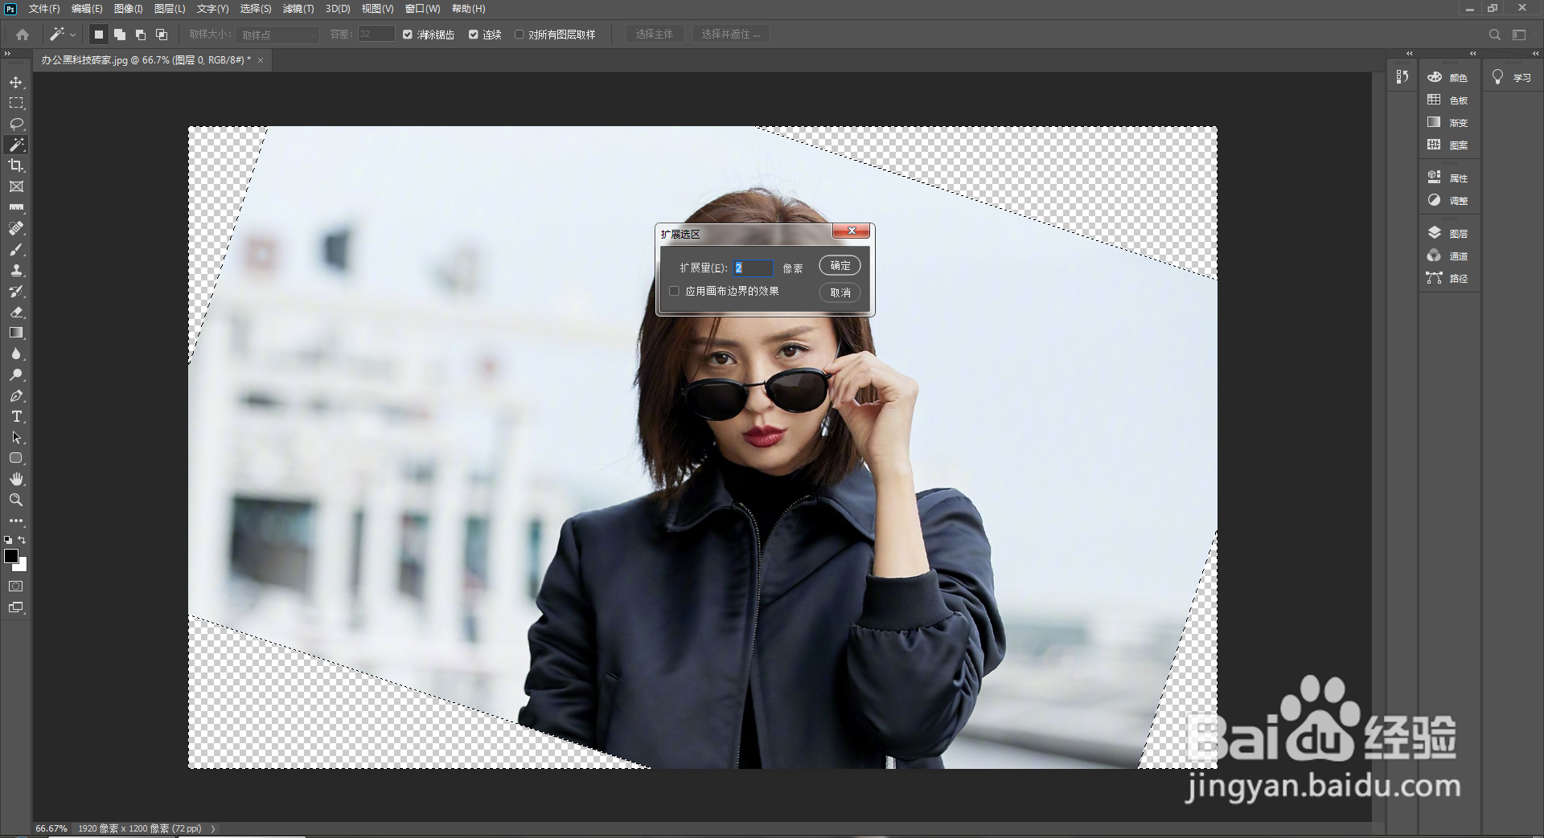This screenshot has width=1544, height=838.
Task: Select the Lasso tool
Action: tap(16, 124)
